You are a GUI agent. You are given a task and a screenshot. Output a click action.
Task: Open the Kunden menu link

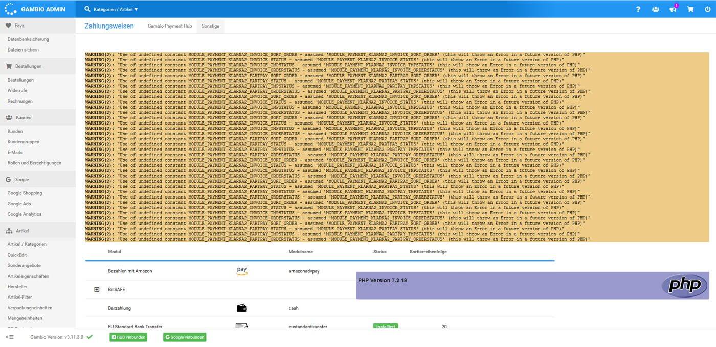[x=15, y=131]
